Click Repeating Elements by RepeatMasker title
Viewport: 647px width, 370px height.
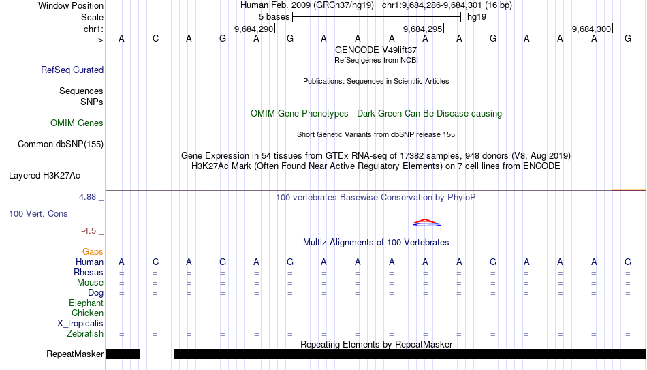[376, 344]
